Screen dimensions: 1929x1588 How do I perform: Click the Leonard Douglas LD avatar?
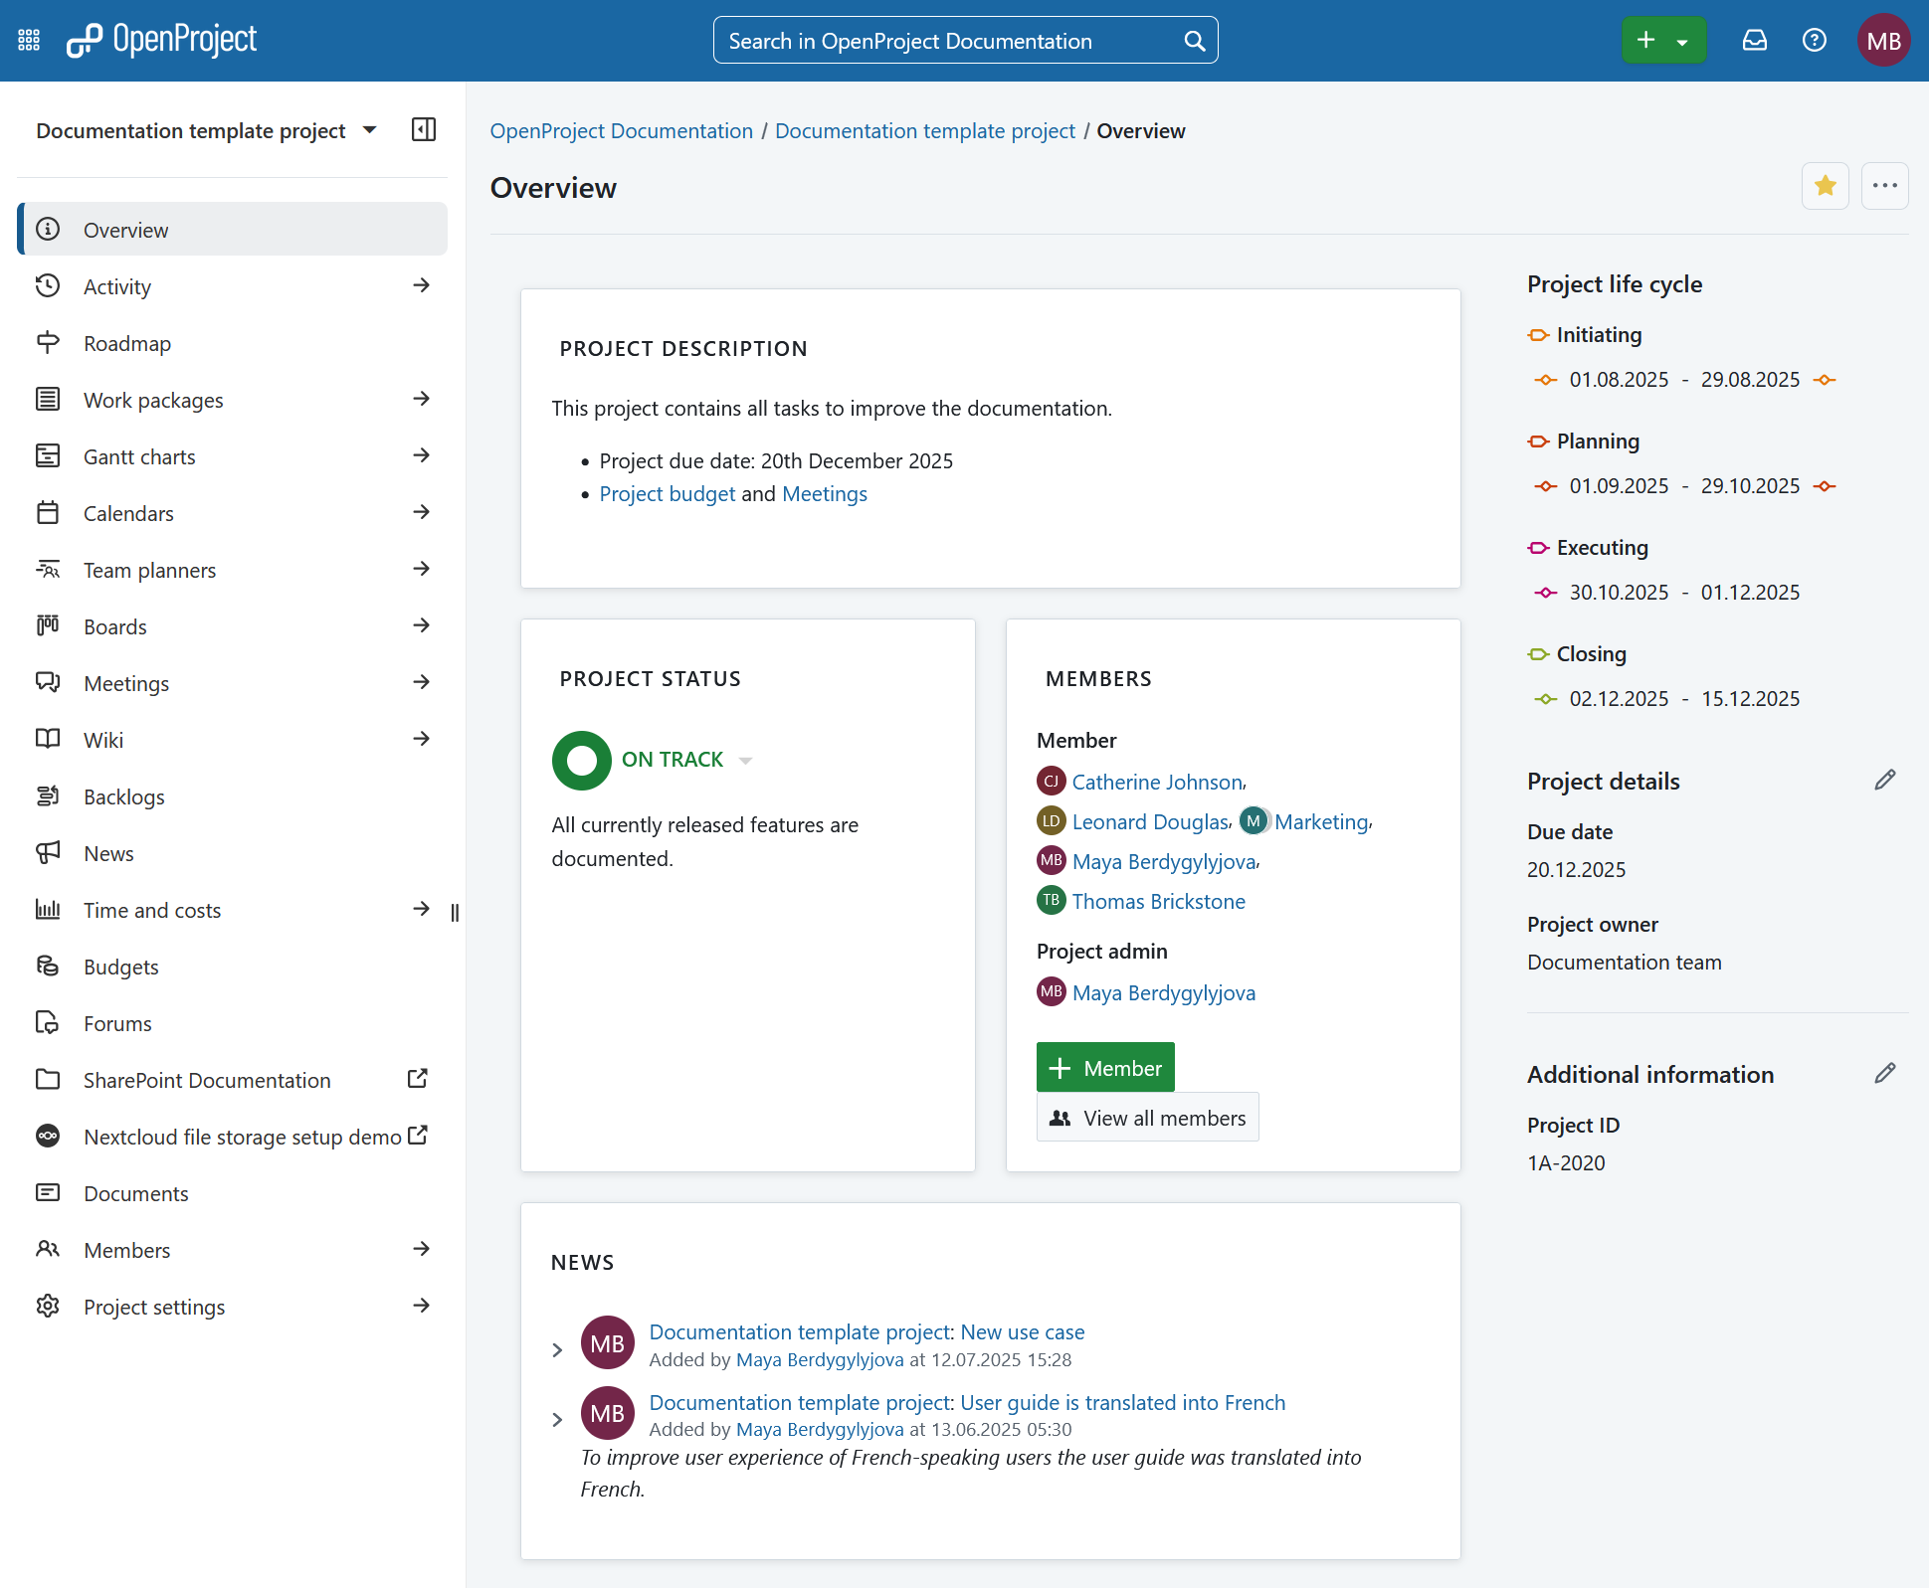(1052, 821)
